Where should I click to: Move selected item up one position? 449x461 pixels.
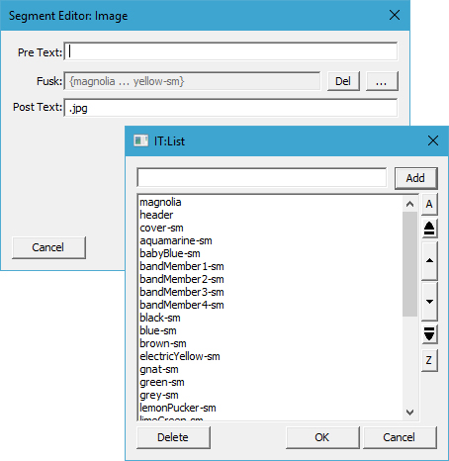click(x=429, y=261)
